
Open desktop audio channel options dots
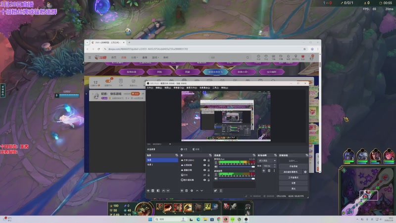click(216, 174)
